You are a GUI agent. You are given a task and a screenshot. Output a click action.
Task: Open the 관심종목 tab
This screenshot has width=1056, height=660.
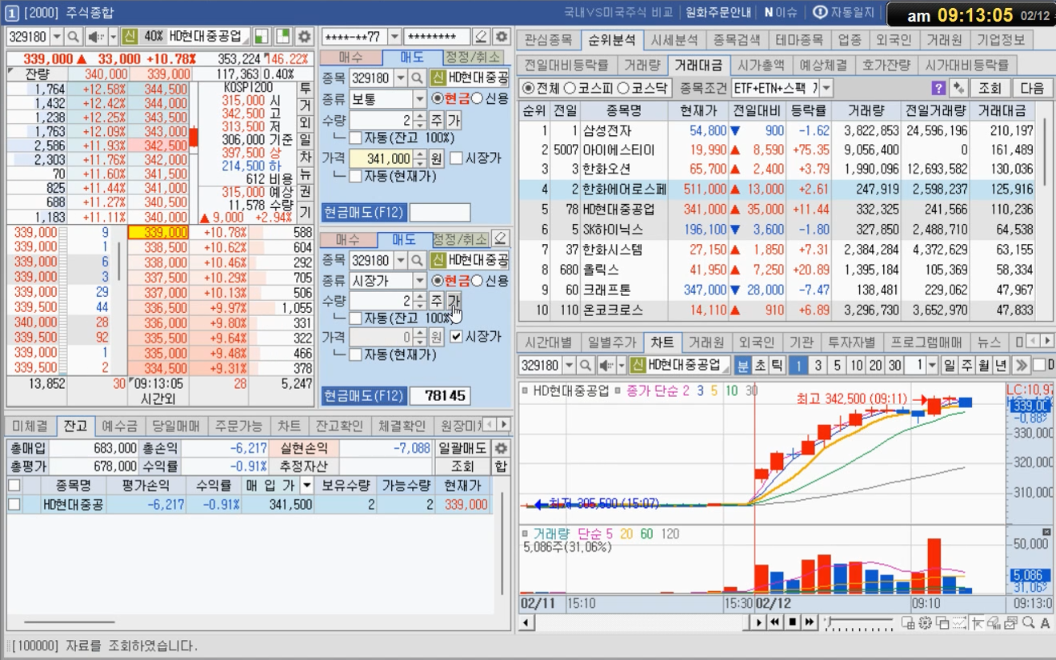click(x=548, y=39)
